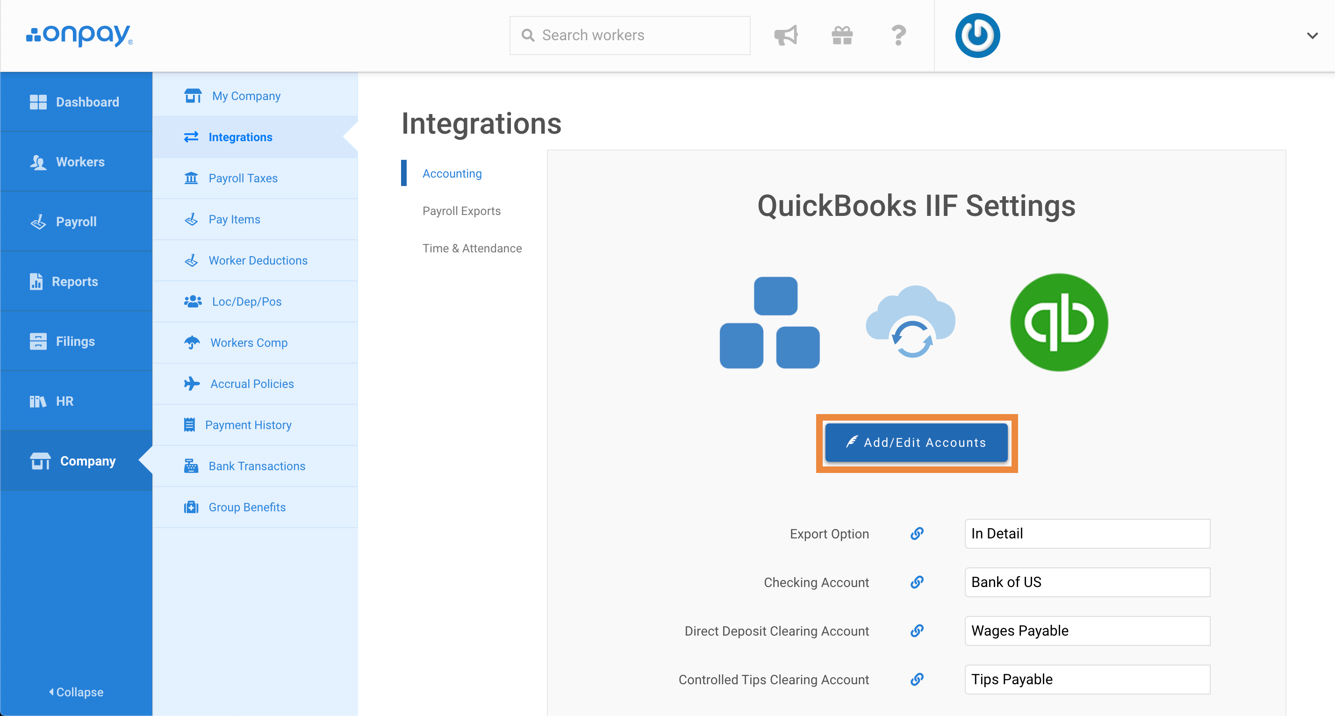This screenshot has height=716, width=1335.
Task: Open the gift rewards icon
Action: click(x=842, y=35)
